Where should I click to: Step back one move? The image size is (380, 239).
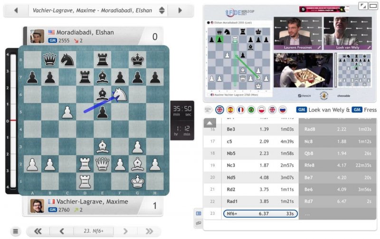click(62, 231)
